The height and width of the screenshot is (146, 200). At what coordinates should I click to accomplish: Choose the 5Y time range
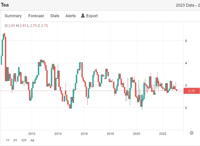pos(16,140)
